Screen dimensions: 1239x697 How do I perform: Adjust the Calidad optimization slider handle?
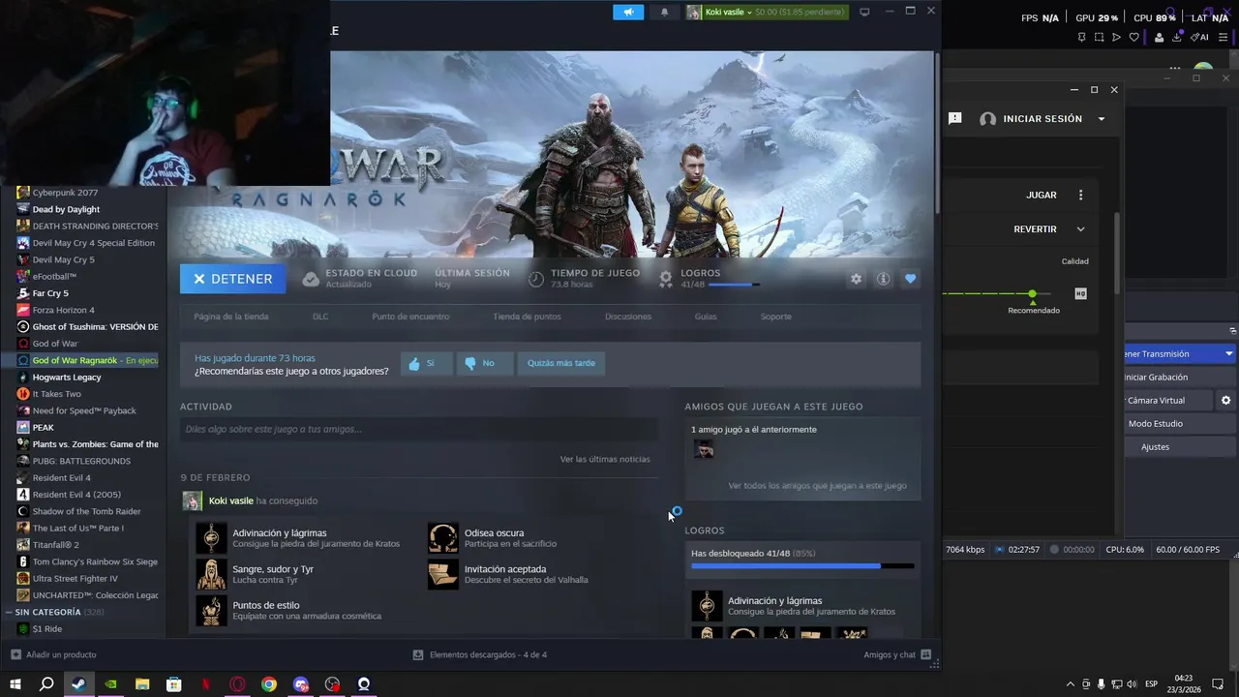pyautogui.click(x=1032, y=293)
